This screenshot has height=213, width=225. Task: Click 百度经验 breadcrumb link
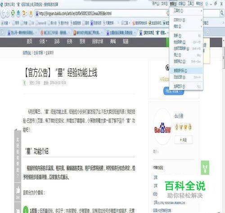coord(27,53)
